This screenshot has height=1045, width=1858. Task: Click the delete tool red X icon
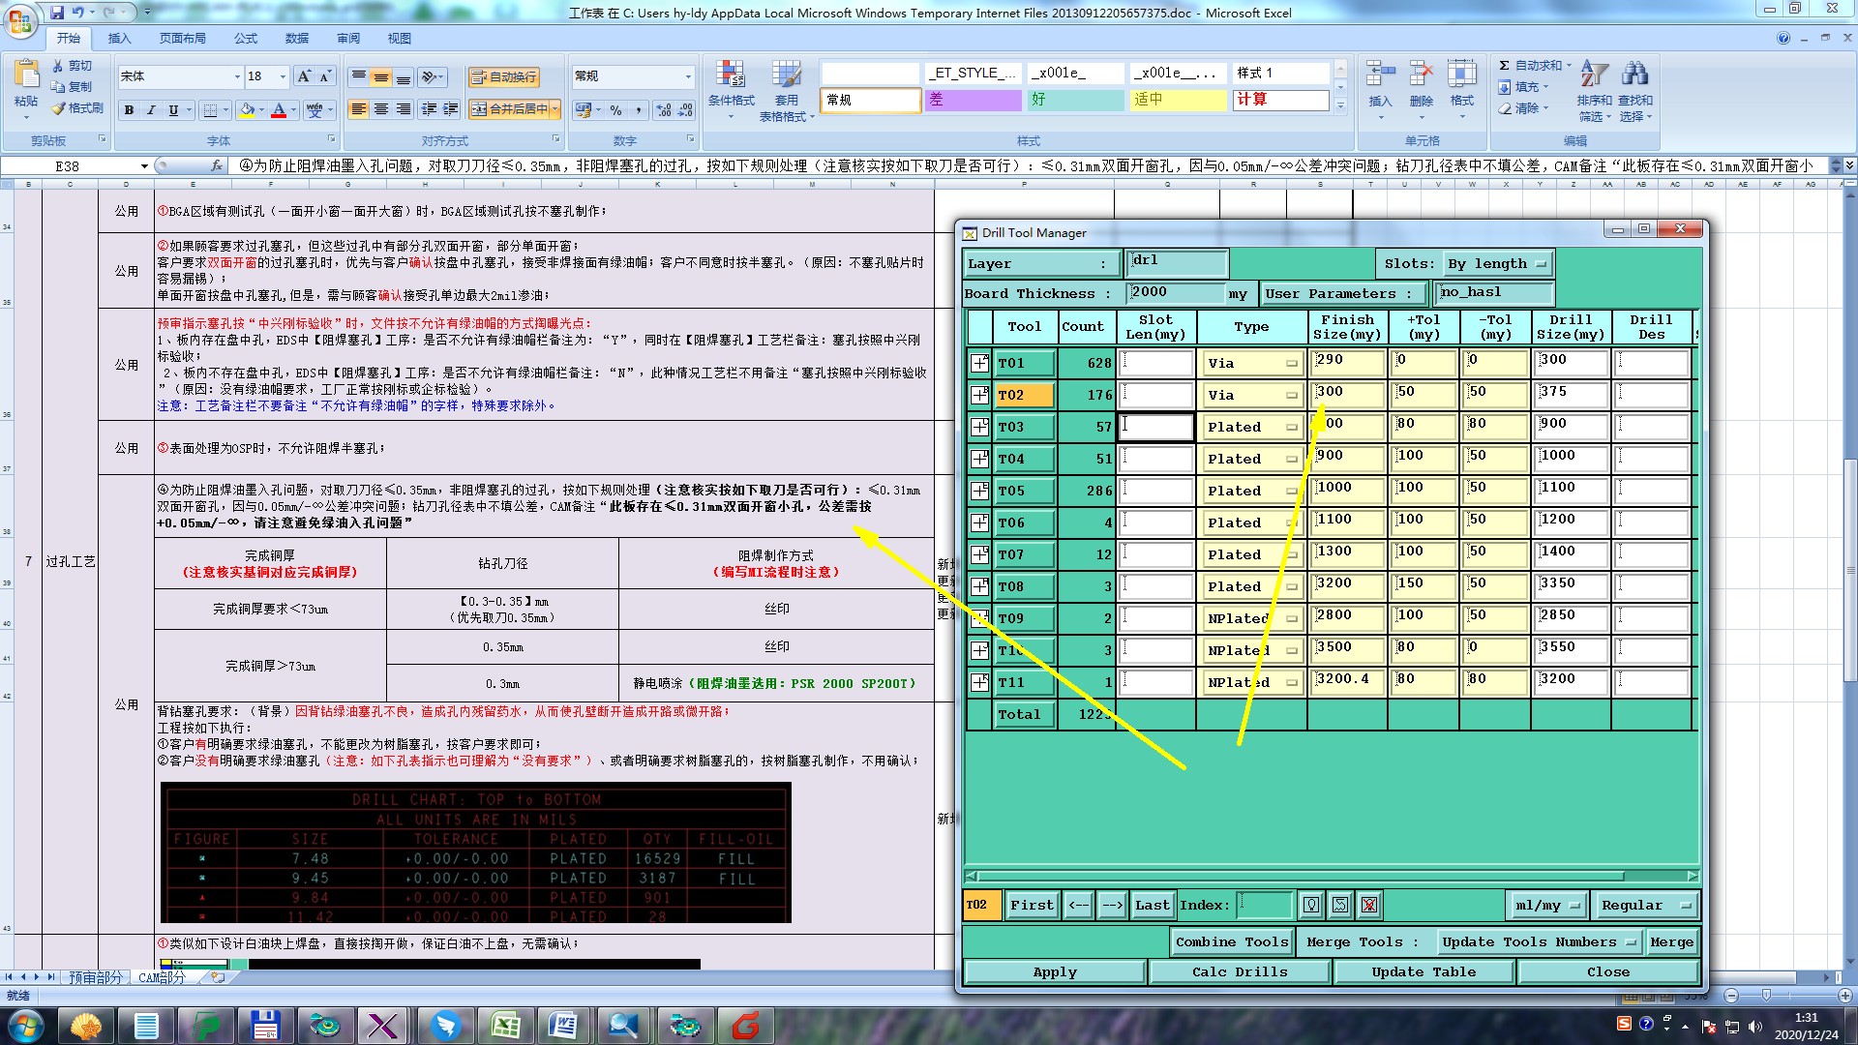click(1368, 905)
